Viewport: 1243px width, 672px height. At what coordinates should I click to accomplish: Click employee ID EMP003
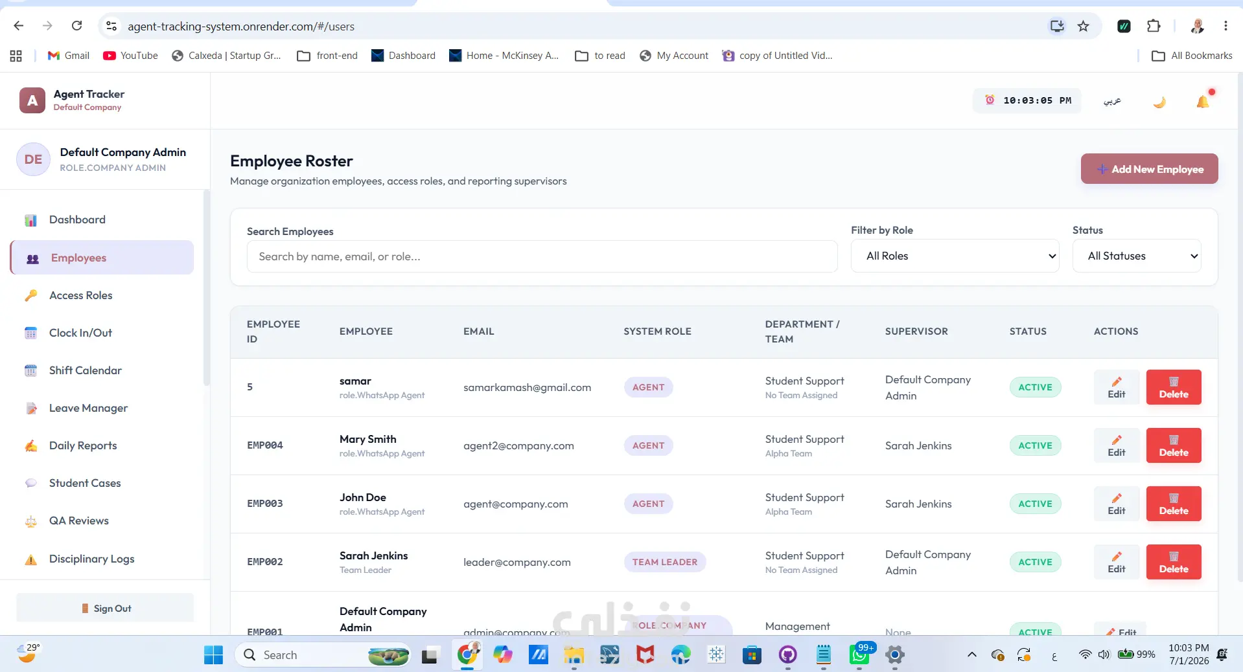tap(264, 504)
